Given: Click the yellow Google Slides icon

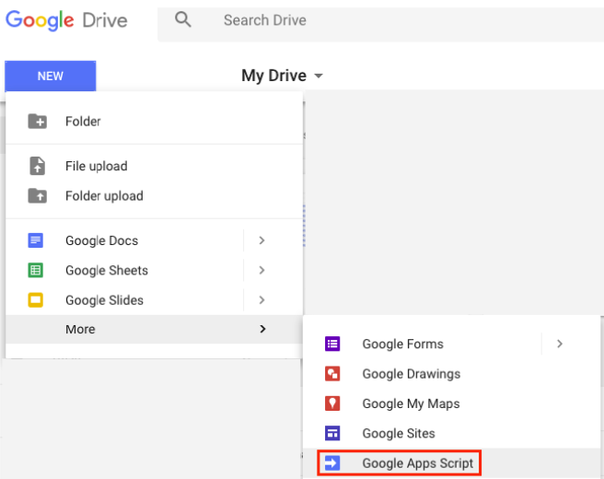Looking at the screenshot, I should 35,299.
